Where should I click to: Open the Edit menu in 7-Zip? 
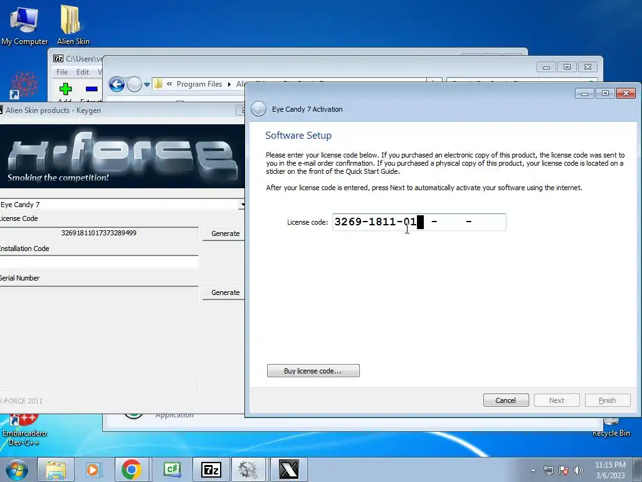83,72
